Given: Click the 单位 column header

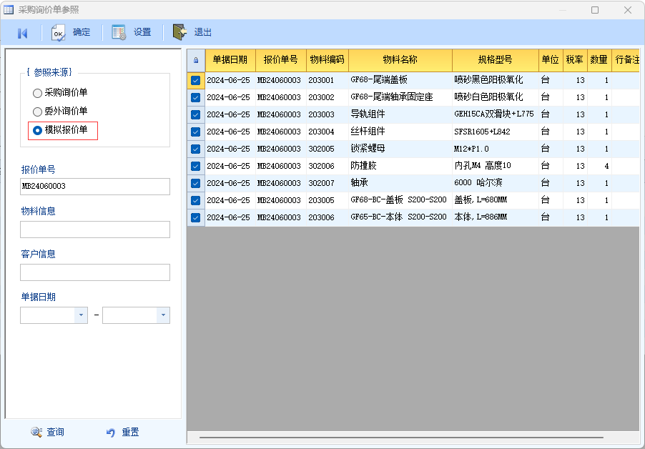Looking at the screenshot, I should 551,60.
